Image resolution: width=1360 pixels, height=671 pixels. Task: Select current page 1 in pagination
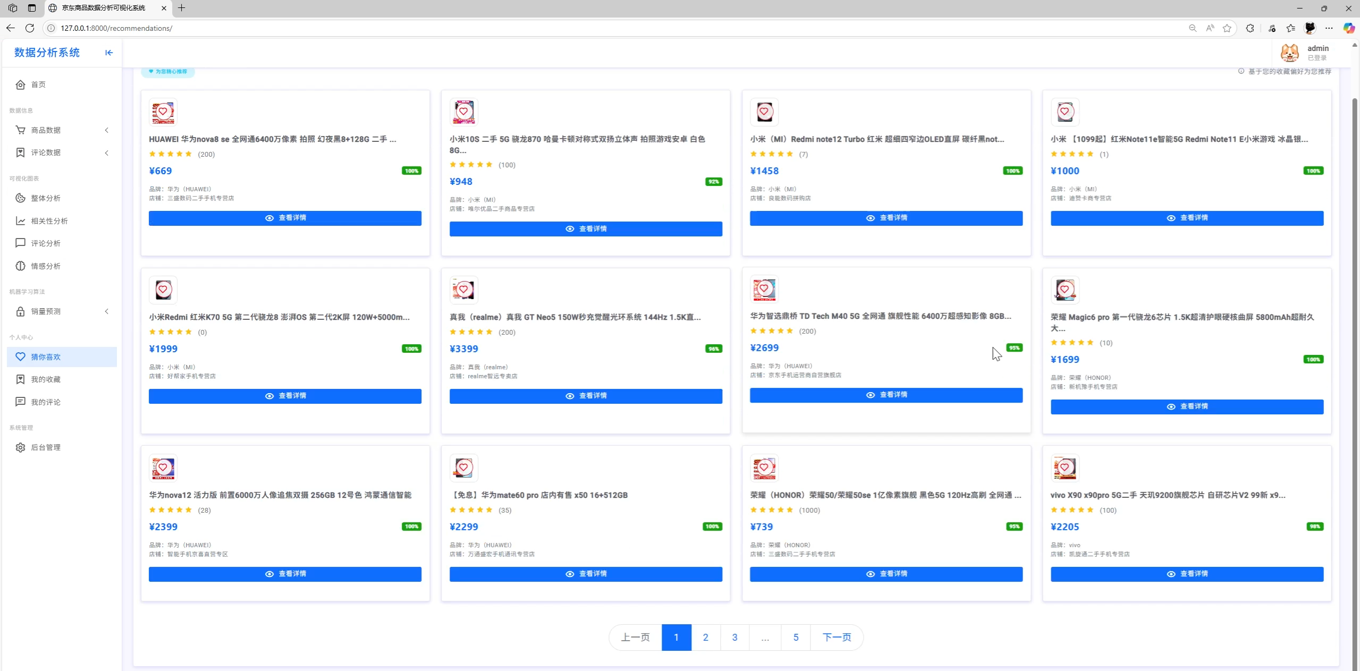click(x=677, y=638)
